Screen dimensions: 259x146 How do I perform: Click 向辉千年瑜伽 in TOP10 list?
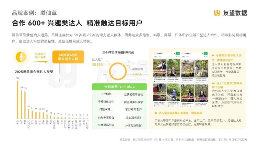[106, 117]
